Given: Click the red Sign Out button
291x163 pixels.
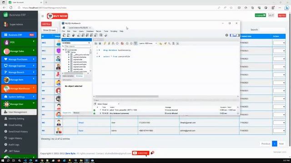Looking at the screenshot, I should pos(282,15).
